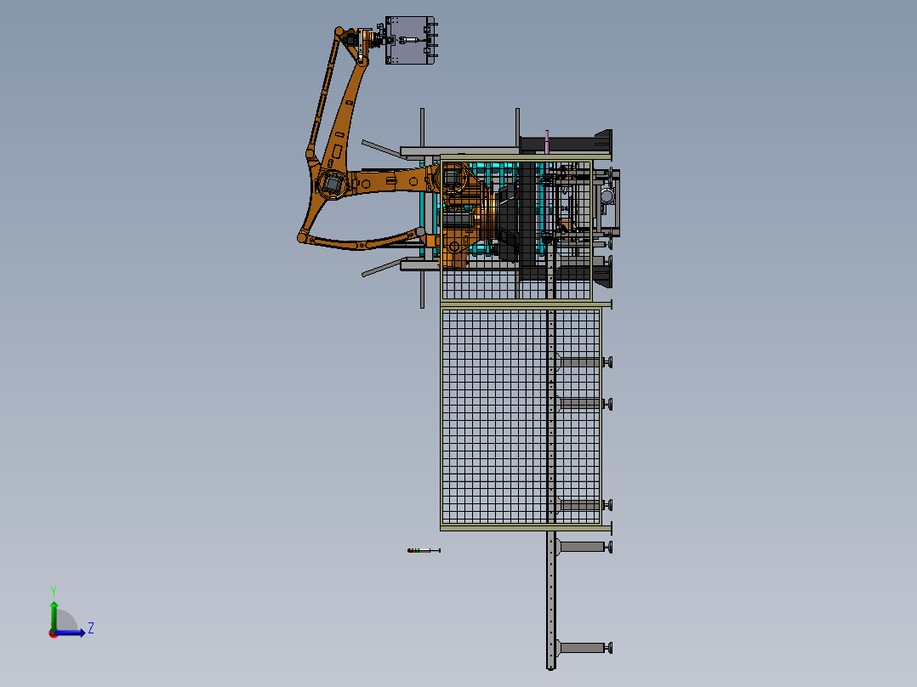The width and height of the screenshot is (917, 687).
Task: Select the gray gripper plate on robot end
Action: click(x=409, y=40)
